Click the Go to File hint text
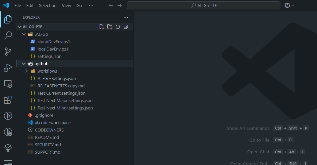Screen dimensions: 317x165 point(259,140)
